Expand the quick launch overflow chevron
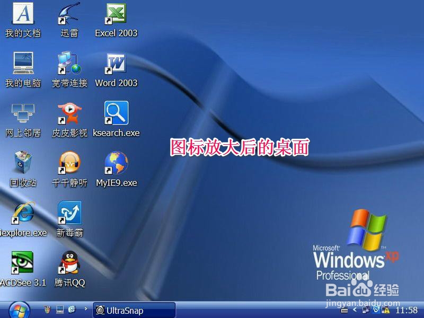Image resolution: width=424 pixels, height=318 pixels. coord(86,308)
